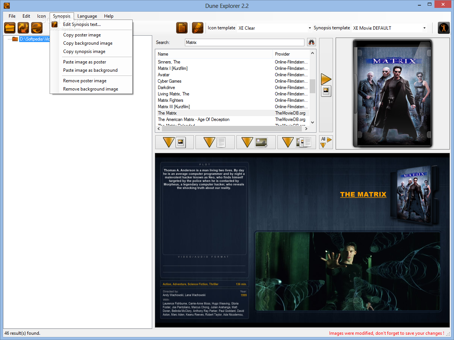Choose Copy synopsis image
This screenshot has width=454, height=340.
(x=91, y=51)
